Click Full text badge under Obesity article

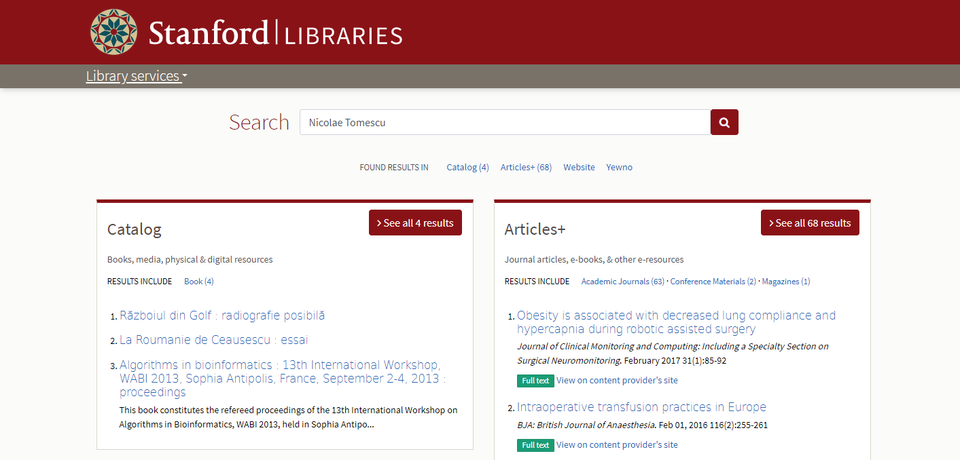pyautogui.click(x=535, y=381)
